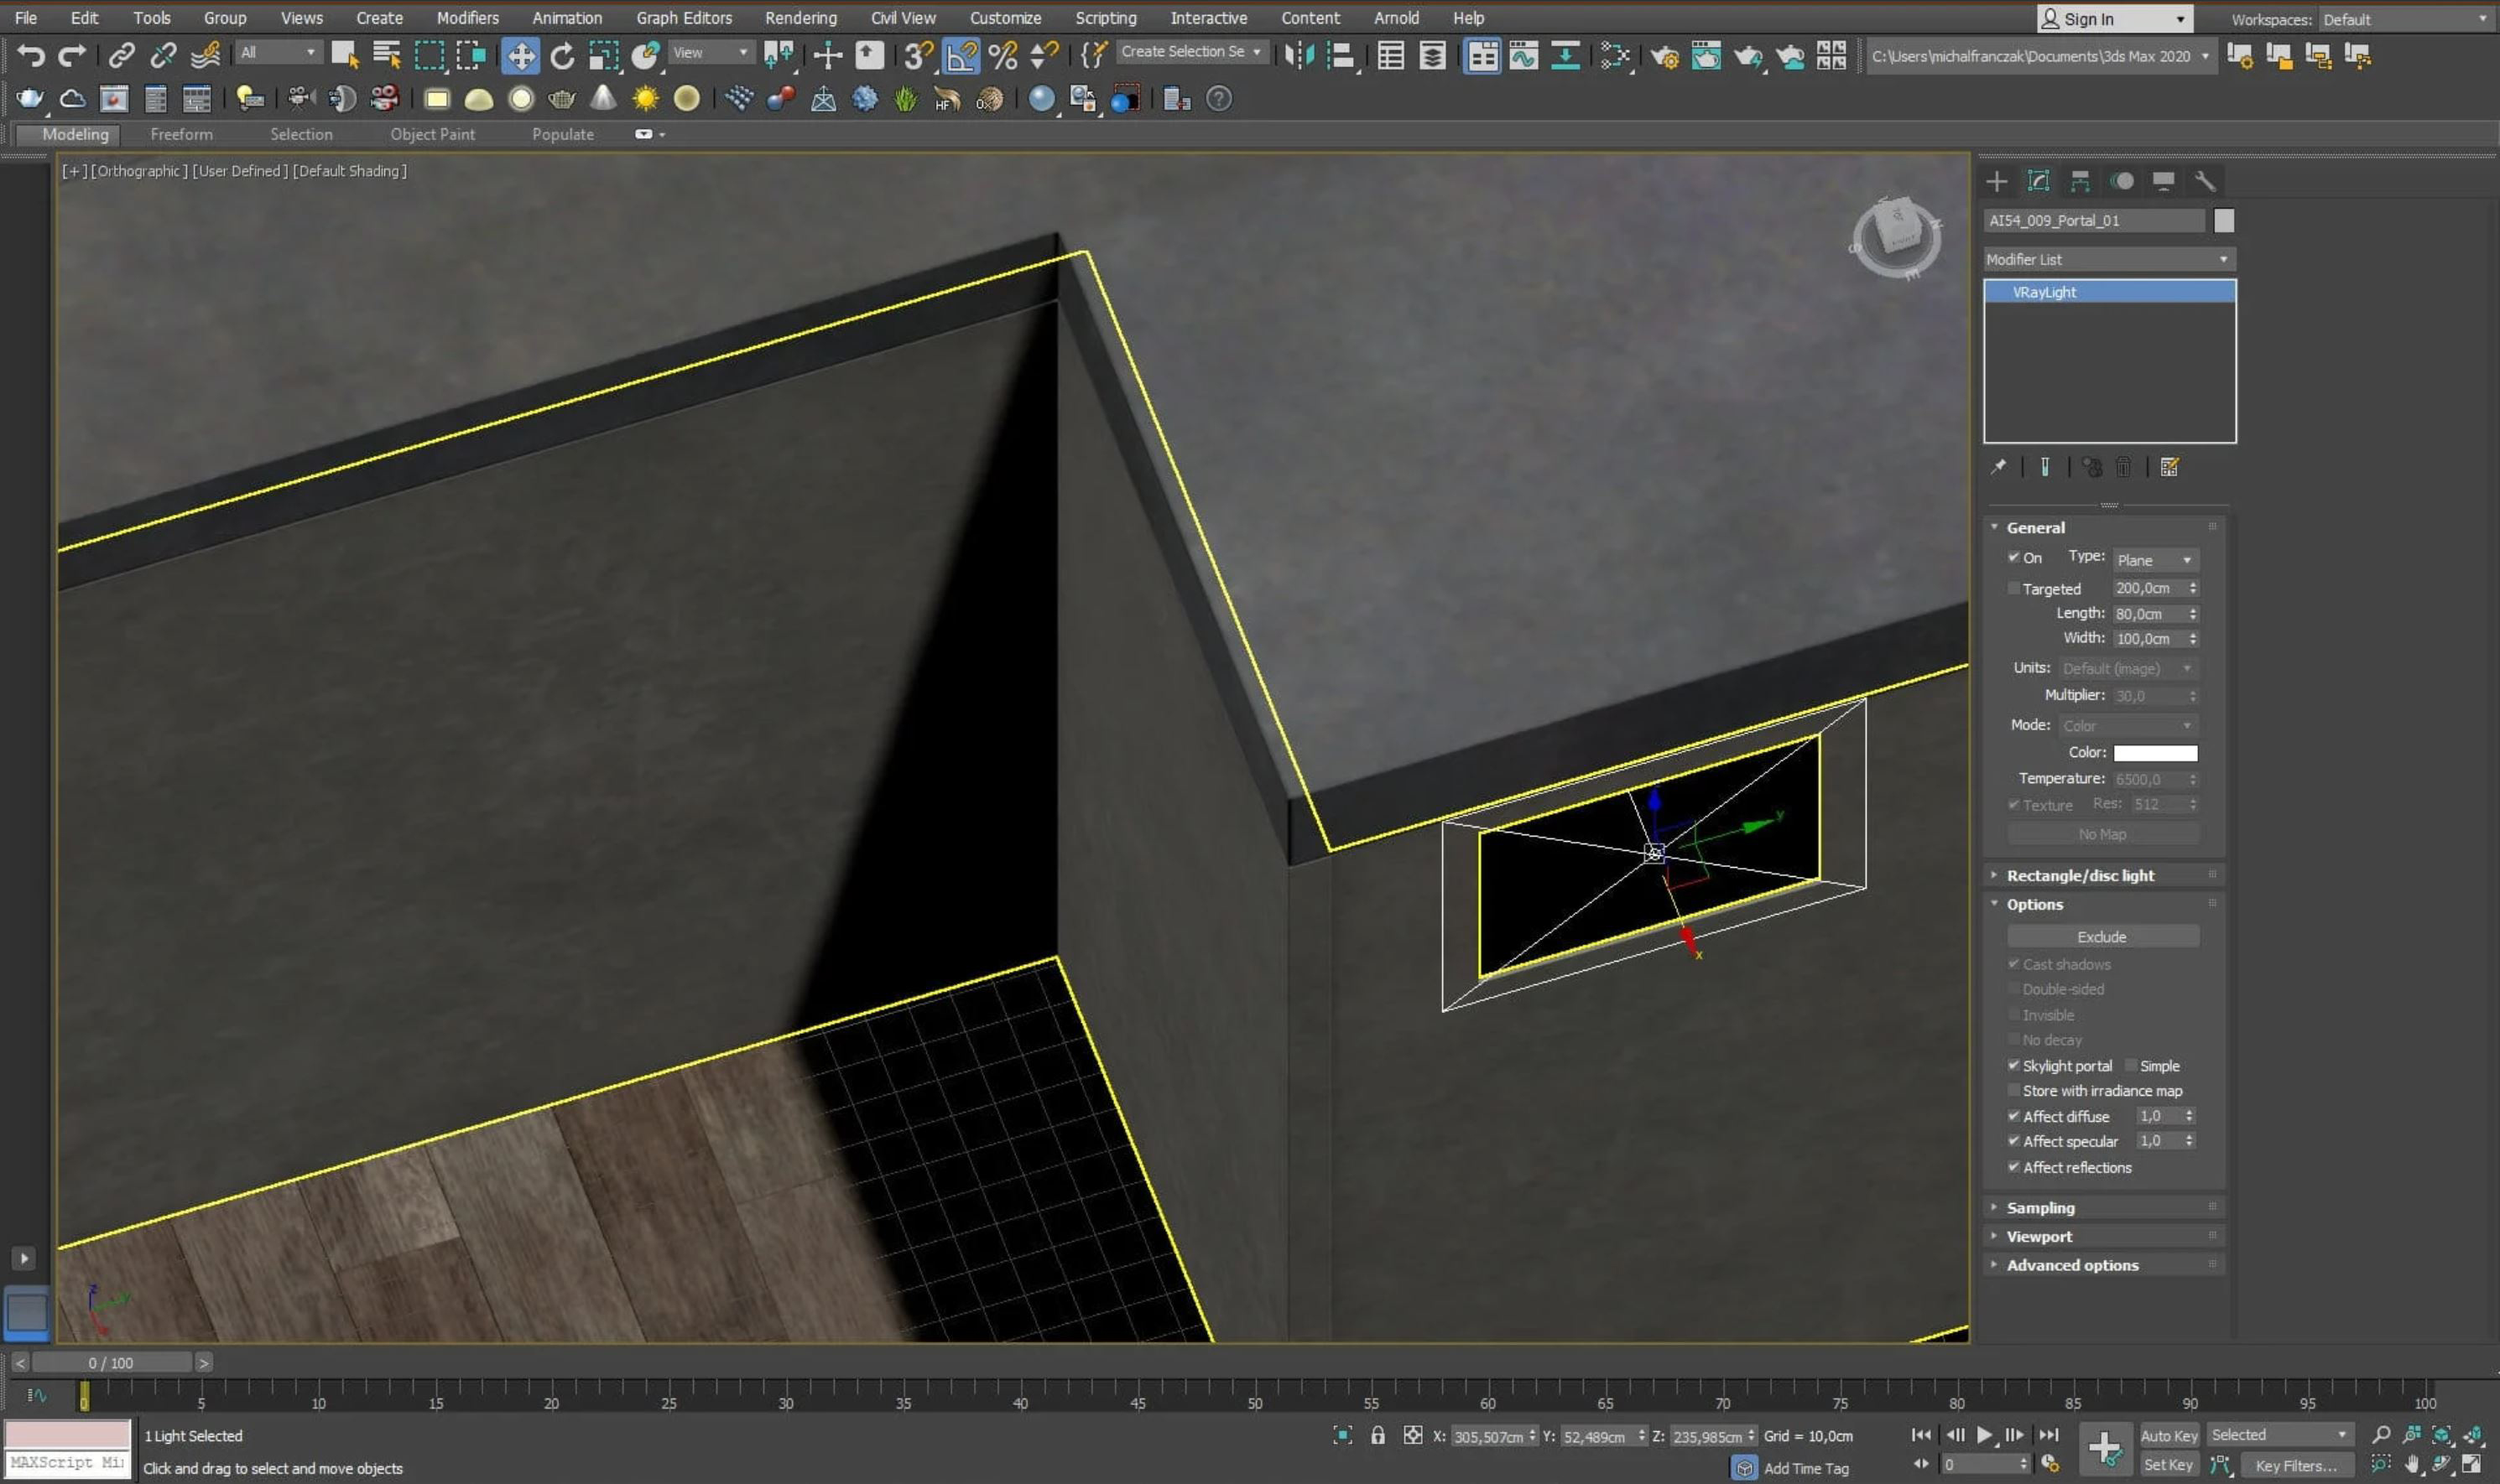
Task: Switch to the Freeform ribbon tab
Action: coord(181,134)
